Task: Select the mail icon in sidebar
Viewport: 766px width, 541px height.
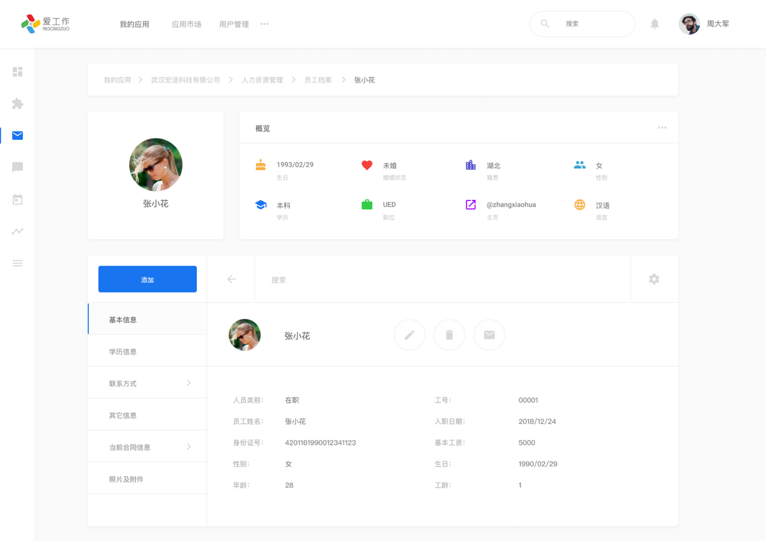Action: point(18,135)
